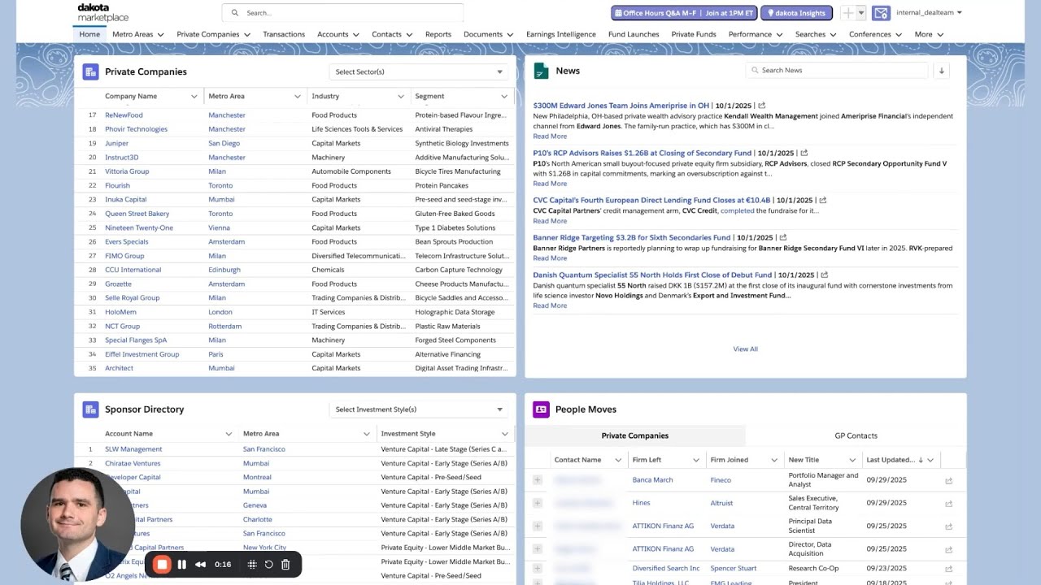Select the Private Companies tab in People Moves
The height and width of the screenshot is (585, 1041).
pos(635,435)
